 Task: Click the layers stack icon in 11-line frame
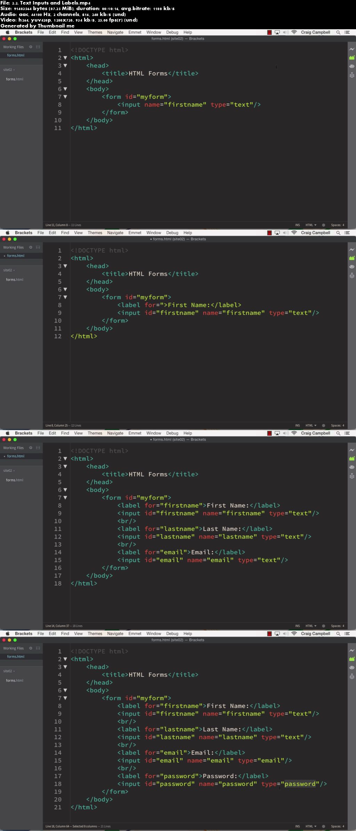352,75
